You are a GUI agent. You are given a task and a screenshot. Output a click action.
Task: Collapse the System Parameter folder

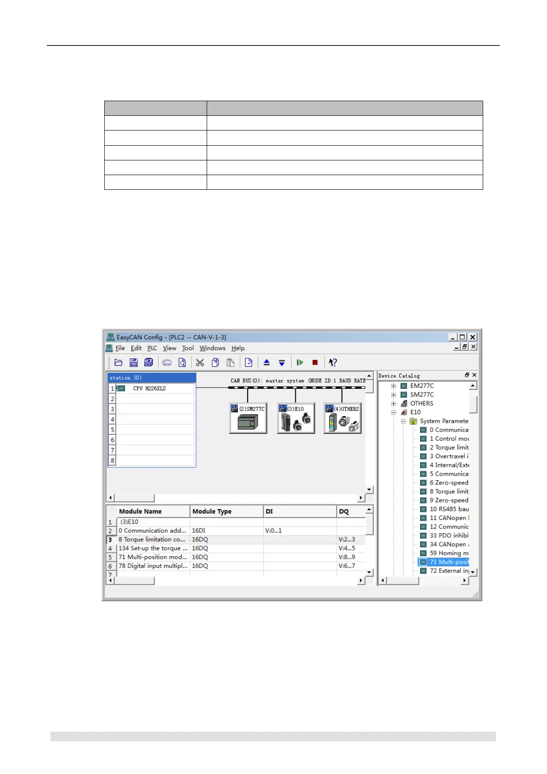(403, 421)
